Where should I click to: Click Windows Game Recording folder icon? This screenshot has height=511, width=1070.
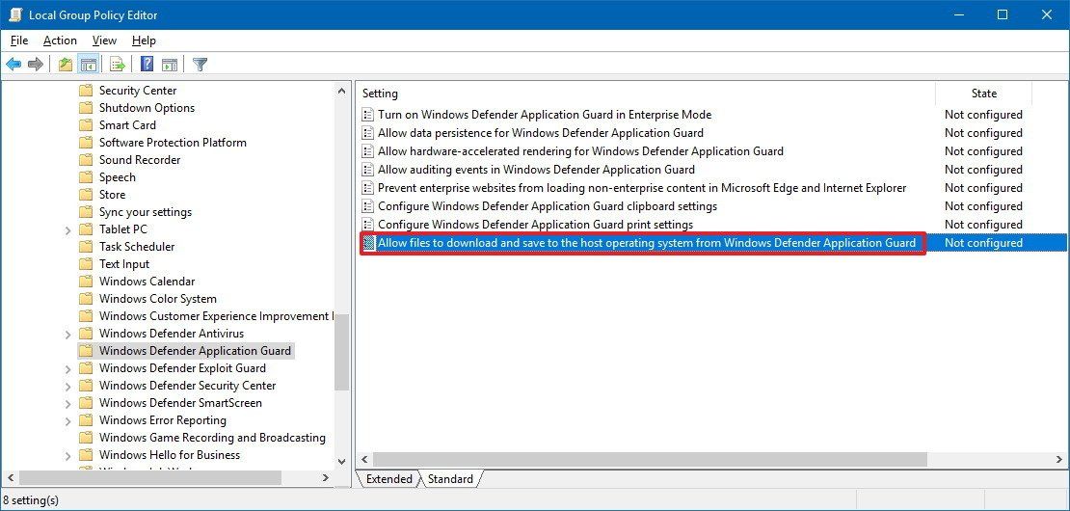tap(85, 438)
